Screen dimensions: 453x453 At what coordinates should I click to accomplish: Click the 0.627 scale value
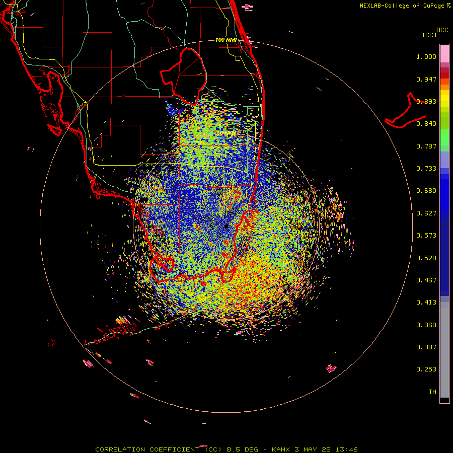pos(426,213)
